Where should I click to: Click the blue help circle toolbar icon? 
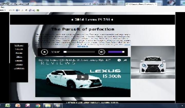point(17,10)
